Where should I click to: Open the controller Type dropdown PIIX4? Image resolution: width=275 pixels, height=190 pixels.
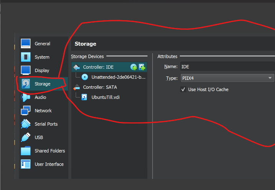(x=227, y=78)
